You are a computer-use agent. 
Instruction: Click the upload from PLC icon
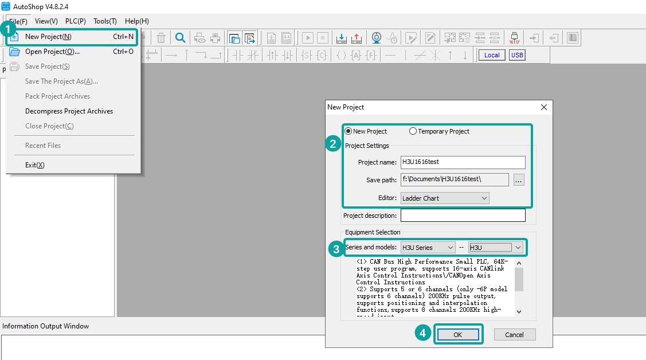357,38
